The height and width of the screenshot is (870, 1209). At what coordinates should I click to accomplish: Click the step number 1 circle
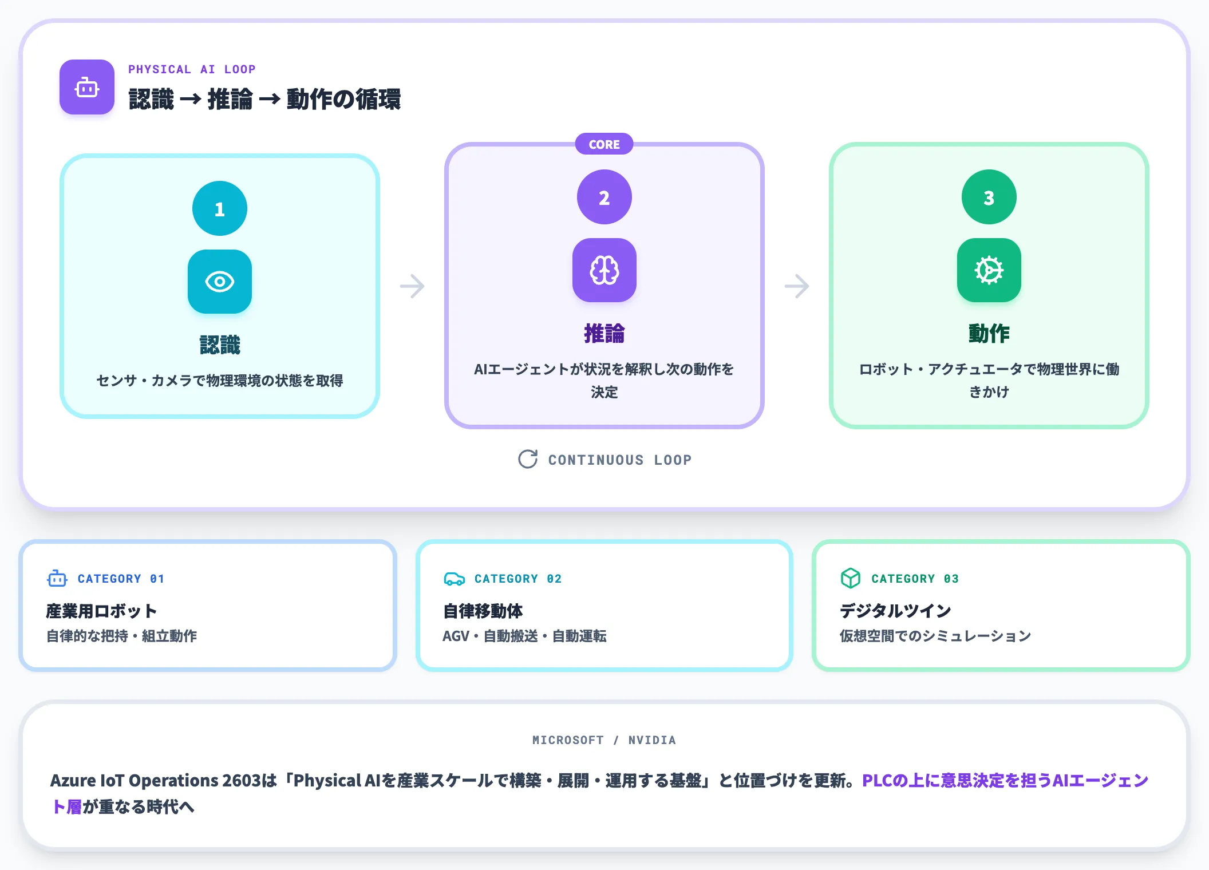pyautogui.click(x=220, y=208)
